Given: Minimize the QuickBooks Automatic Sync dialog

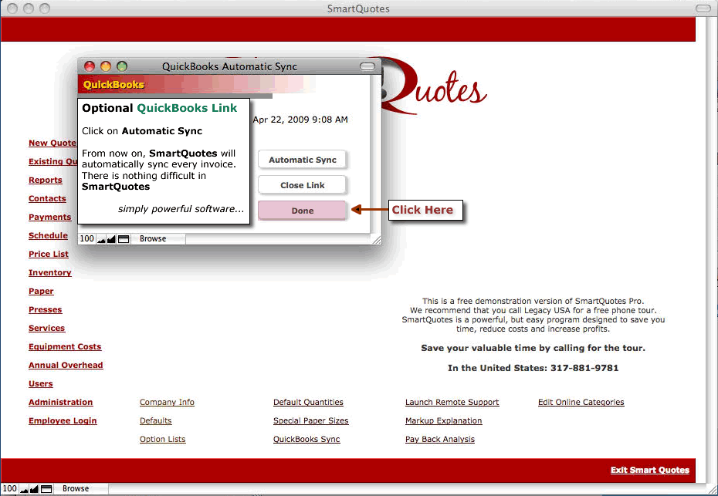Looking at the screenshot, I should click(x=106, y=66).
